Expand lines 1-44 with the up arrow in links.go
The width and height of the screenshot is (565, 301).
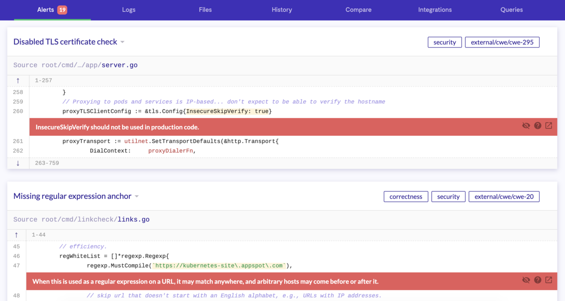[x=17, y=234]
